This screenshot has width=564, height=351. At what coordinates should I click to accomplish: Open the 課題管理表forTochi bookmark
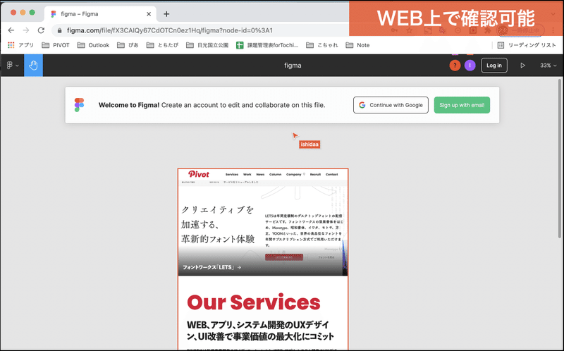pos(267,45)
